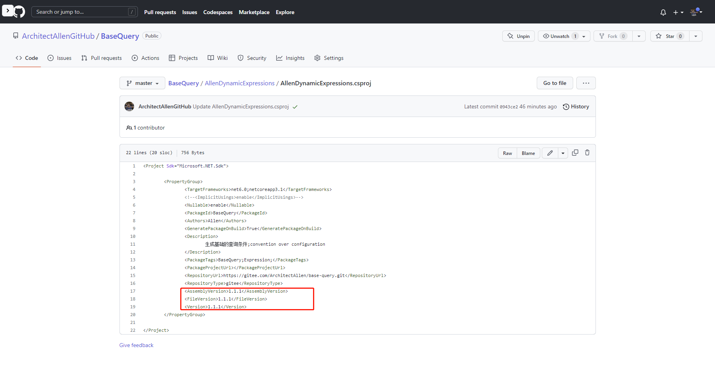
Task: Click the Fork button
Action: pyautogui.click(x=613, y=36)
